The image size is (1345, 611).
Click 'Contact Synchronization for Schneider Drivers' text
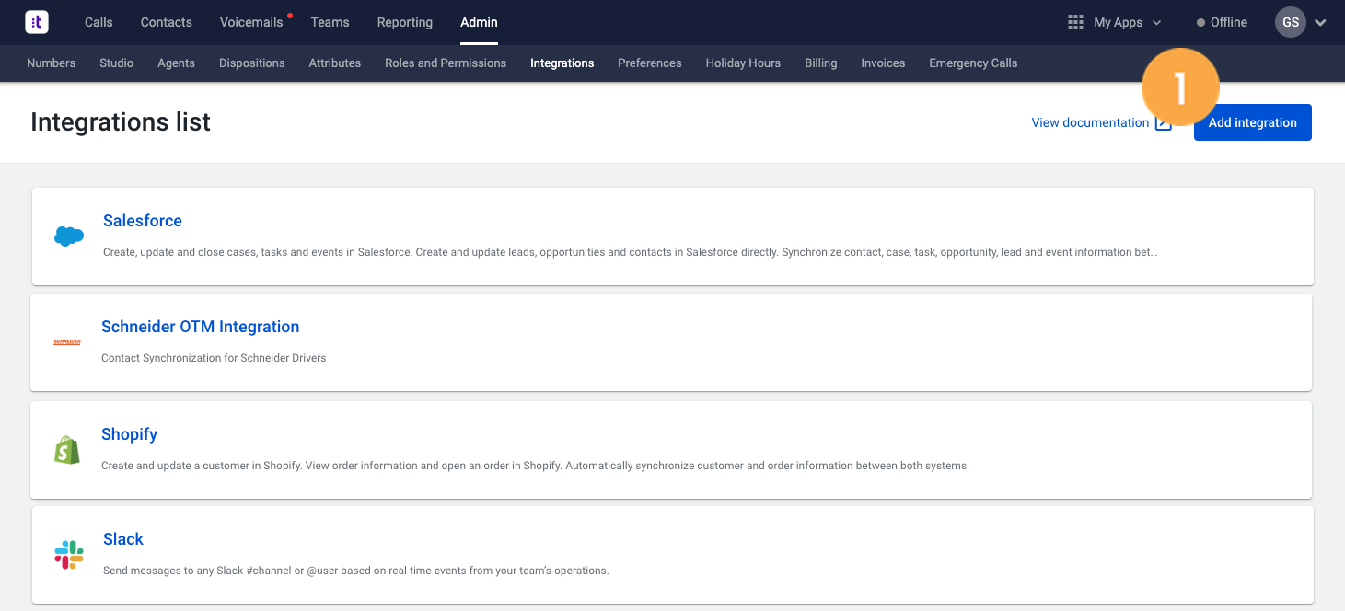(214, 358)
